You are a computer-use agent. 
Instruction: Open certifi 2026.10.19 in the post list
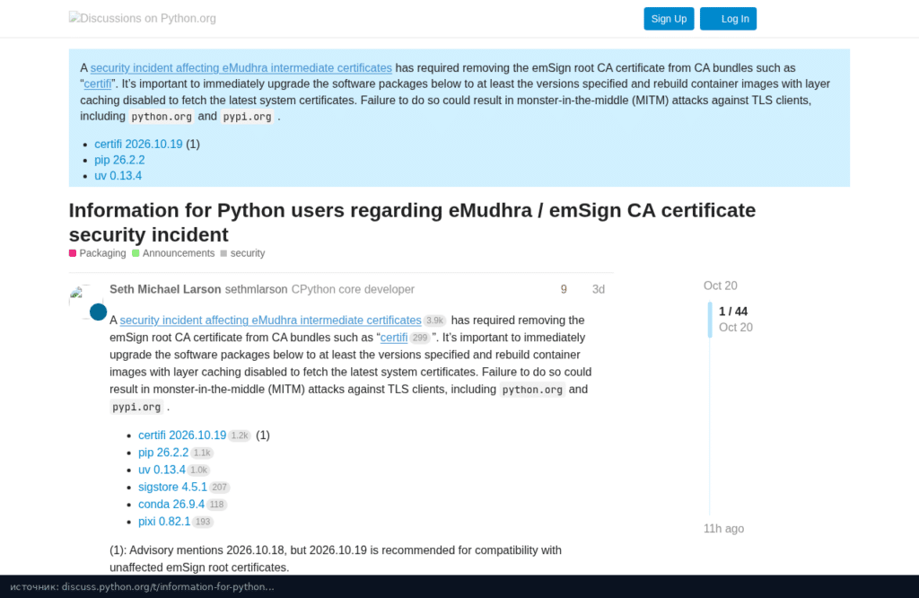coord(181,435)
